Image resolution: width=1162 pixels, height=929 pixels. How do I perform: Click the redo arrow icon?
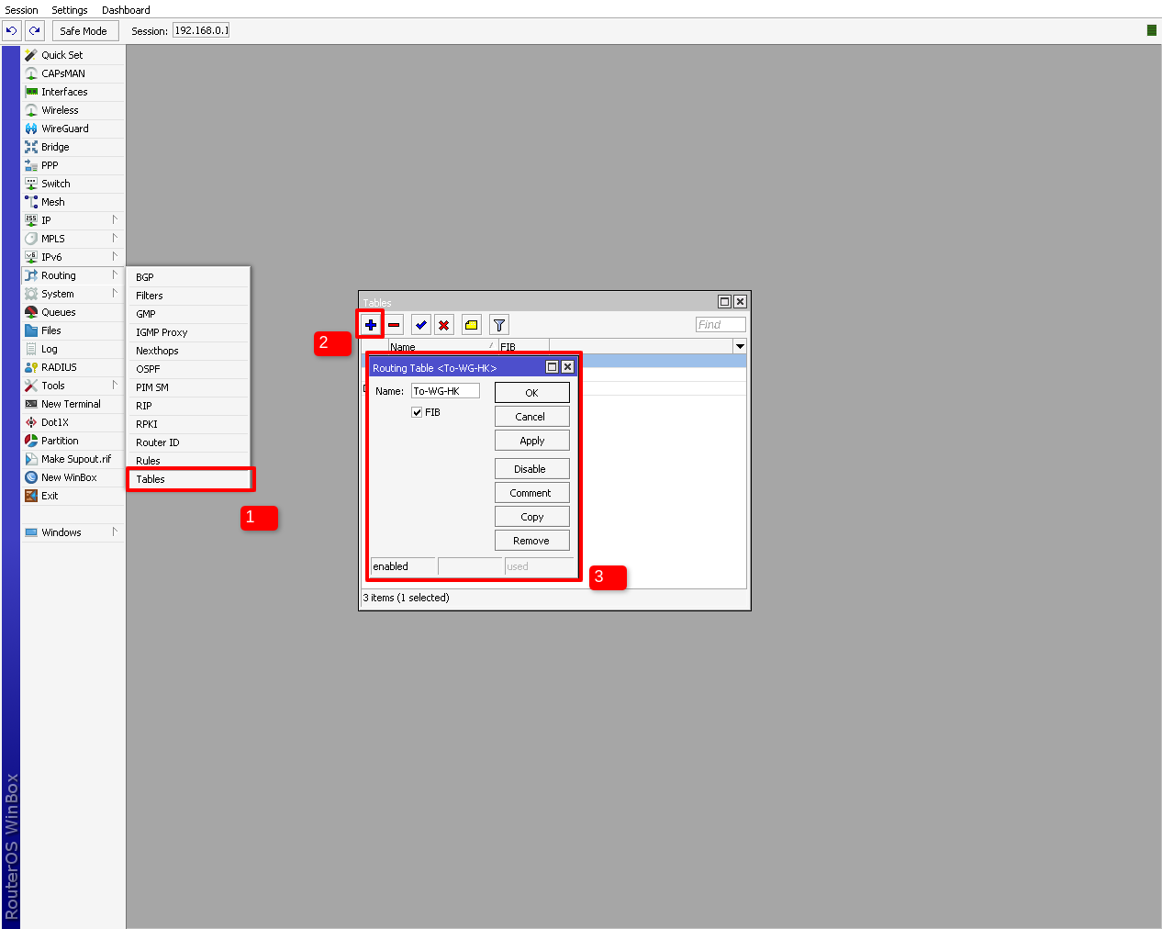click(x=35, y=30)
